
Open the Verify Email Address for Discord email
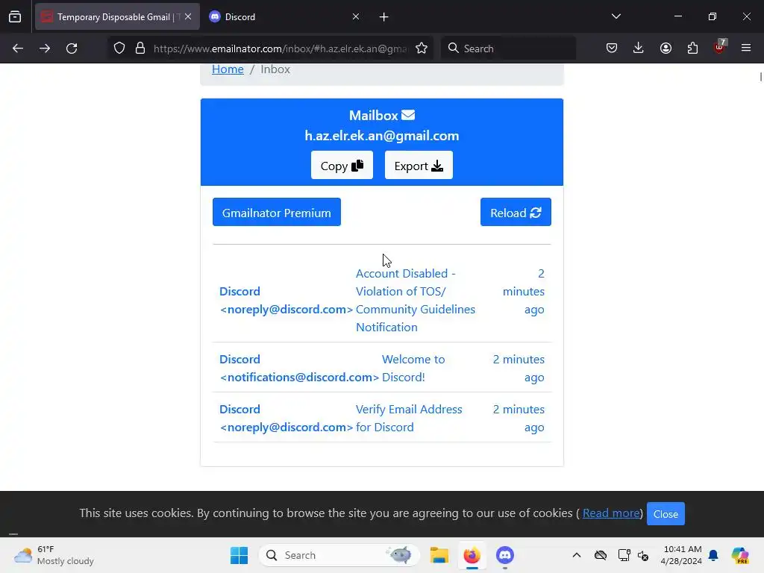pos(382,418)
